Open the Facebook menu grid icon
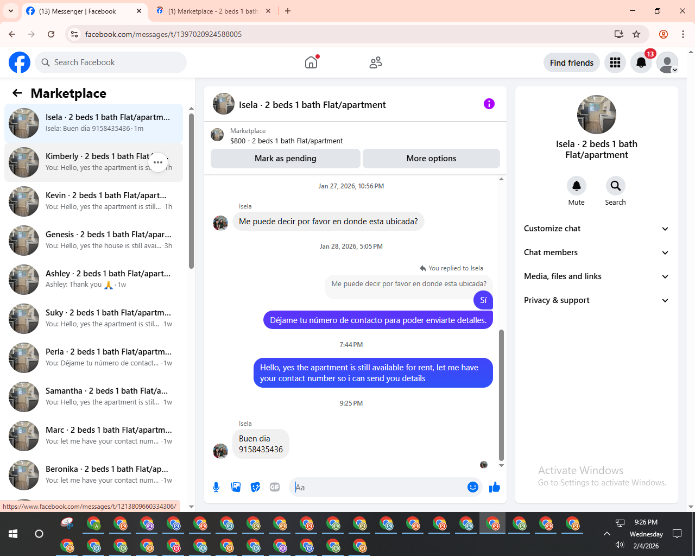This screenshot has height=556, width=695. (615, 62)
